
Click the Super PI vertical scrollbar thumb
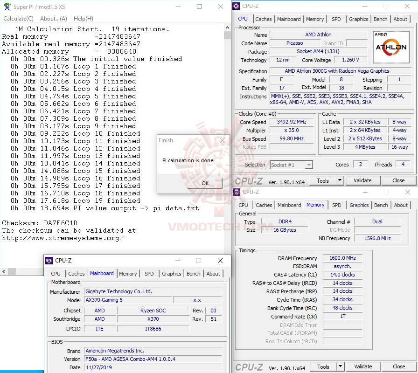pos(227,35)
